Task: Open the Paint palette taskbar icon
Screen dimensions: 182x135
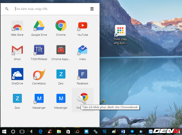Action: [114, 132]
